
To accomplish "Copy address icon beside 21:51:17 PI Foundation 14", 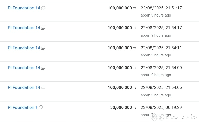I will [43, 8].
